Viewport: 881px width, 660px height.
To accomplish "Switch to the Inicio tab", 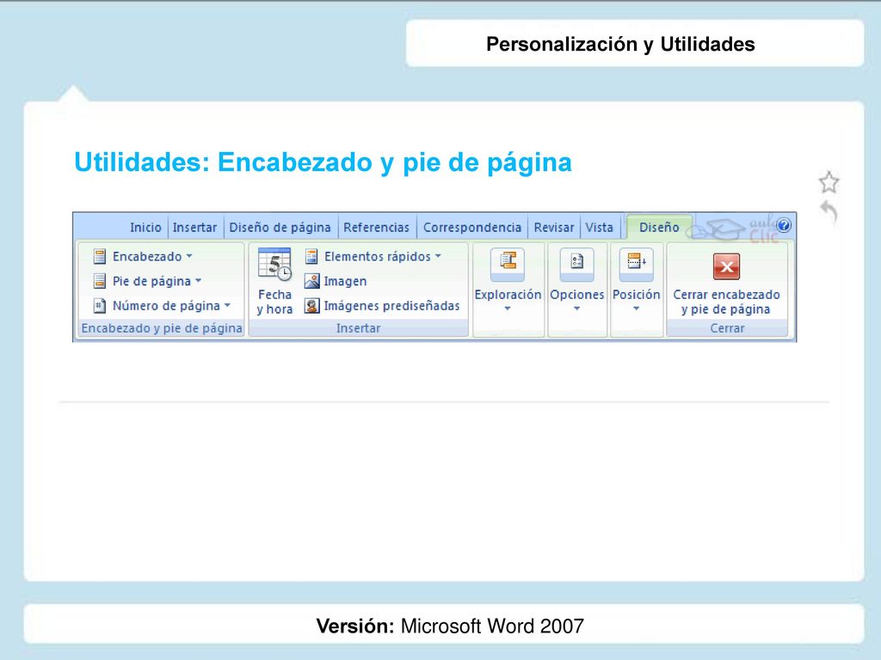I will (x=145, y=227).
